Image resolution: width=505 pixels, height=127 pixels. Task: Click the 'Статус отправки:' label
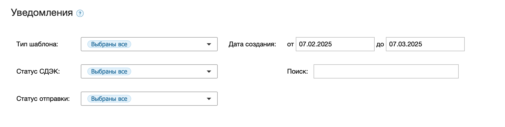[43, 99]
